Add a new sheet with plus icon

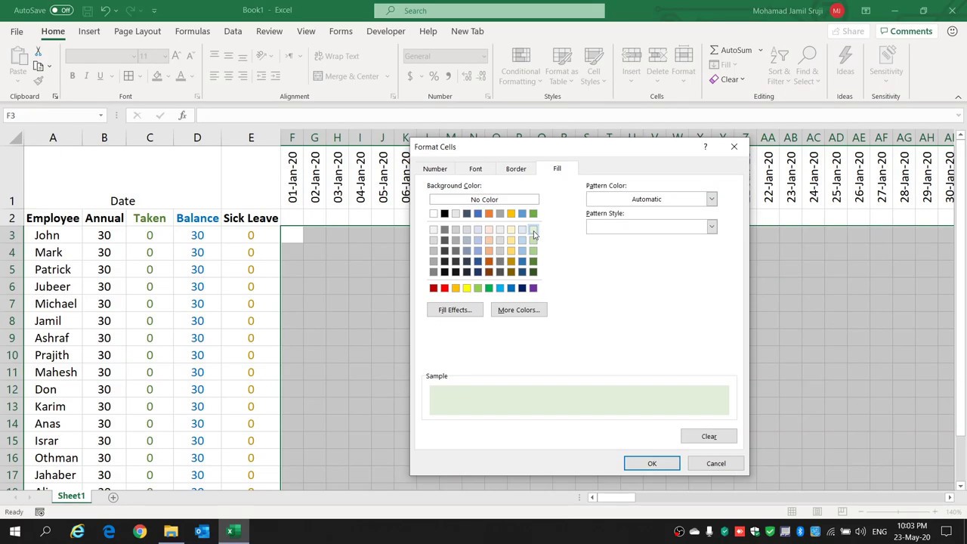113,496
